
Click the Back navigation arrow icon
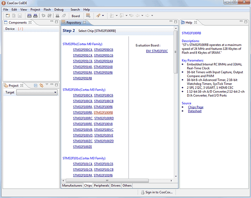137,15
